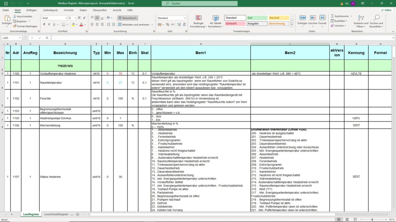
Task: Open Sortieren und Filtern
Action: pos(361,21)
